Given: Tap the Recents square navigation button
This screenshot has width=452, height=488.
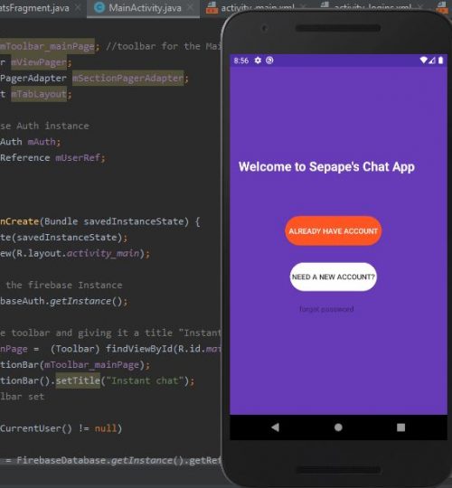Looking at the screenshot, I should pyautogui.click(x=401, y=427).
